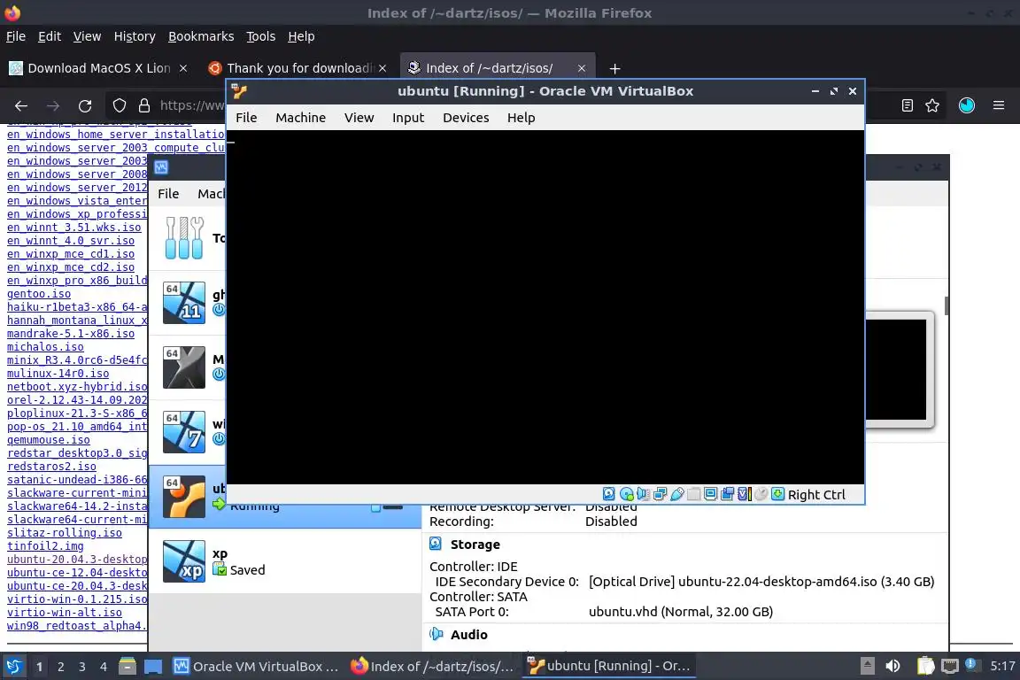Click the recording indicator icon in VM status bar
The image size is (1020, 680).
728,495
